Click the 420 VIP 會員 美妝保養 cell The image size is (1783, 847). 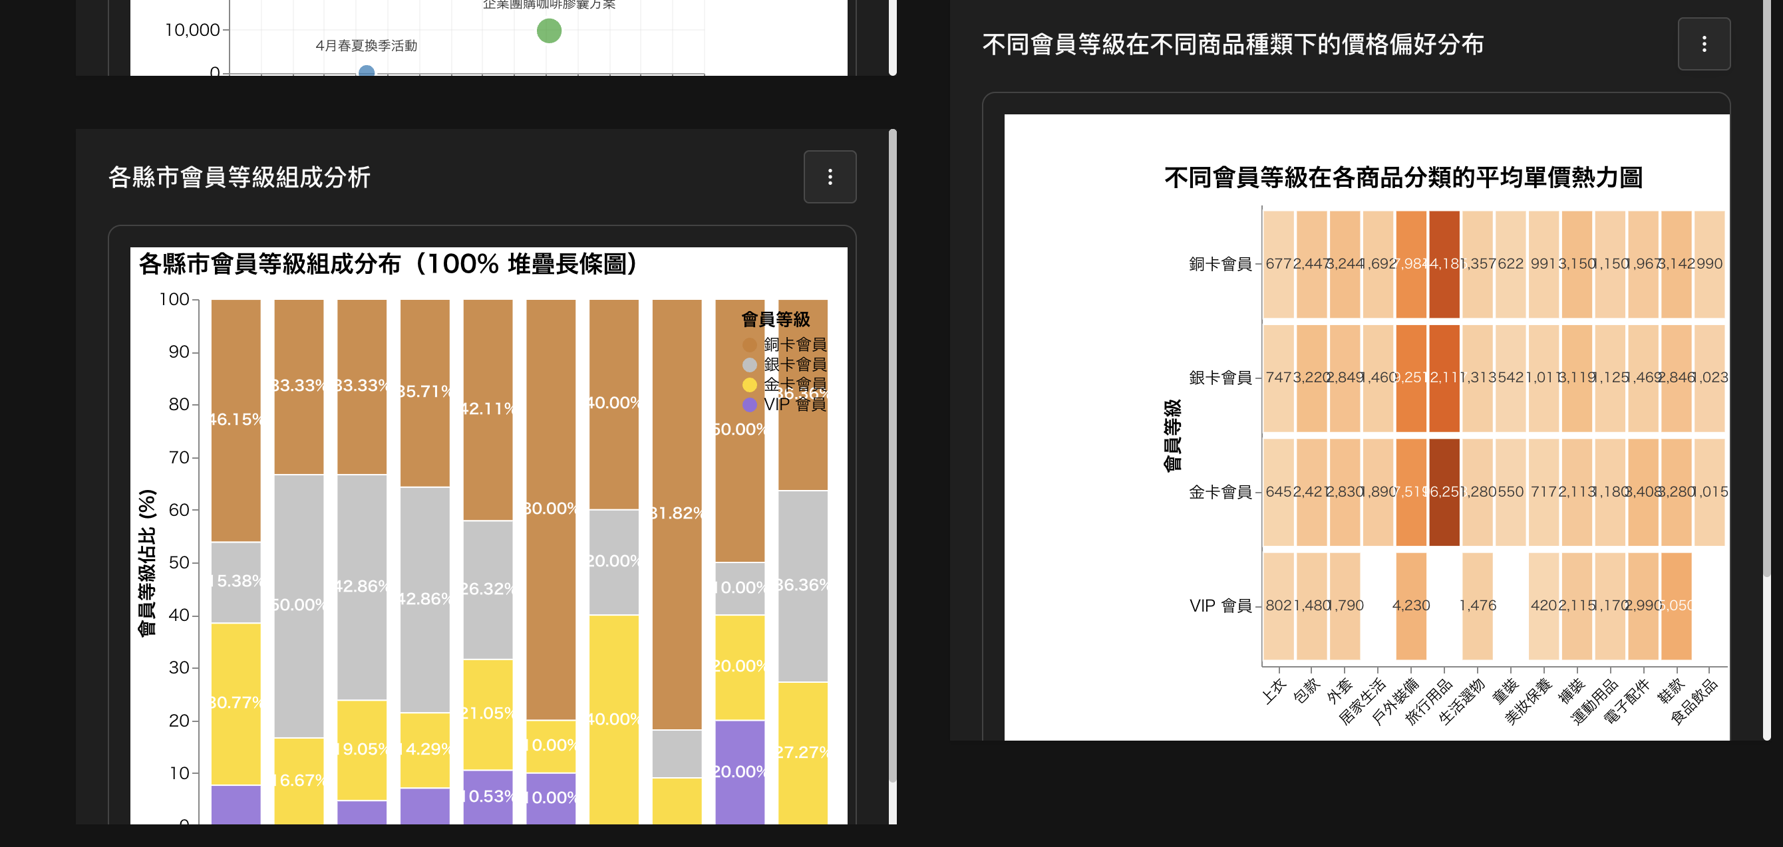1544,606
